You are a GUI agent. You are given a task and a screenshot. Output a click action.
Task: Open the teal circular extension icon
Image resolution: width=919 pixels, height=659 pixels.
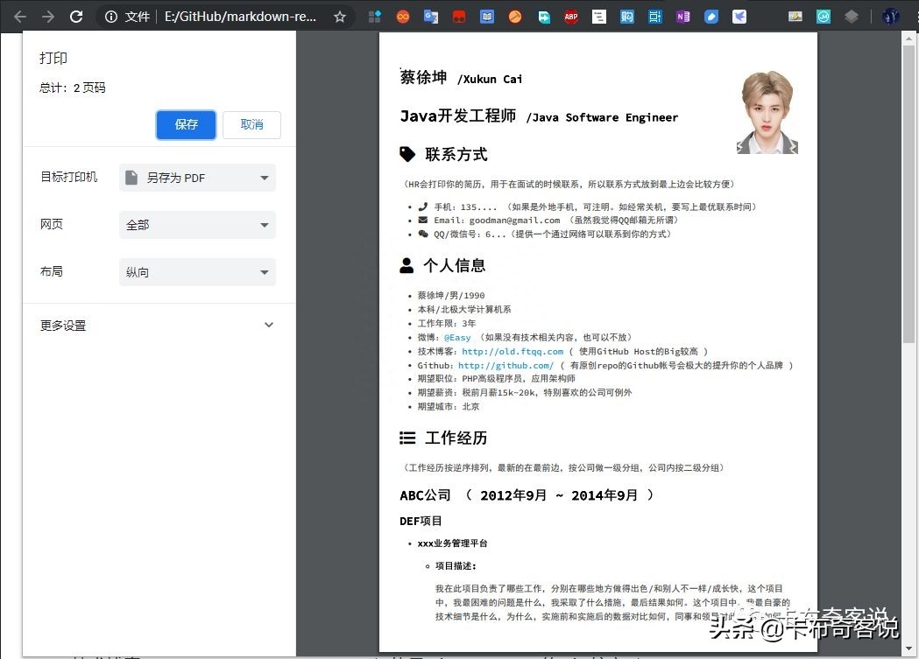click(x=823, y=16)
